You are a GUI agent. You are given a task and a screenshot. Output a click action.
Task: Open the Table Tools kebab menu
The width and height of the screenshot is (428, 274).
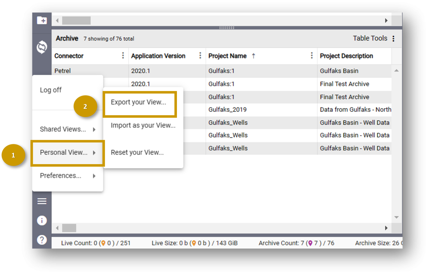click(x=393, y=38)
